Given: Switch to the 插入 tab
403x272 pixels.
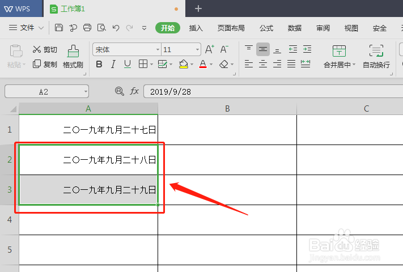Looking at the screenshot, I should click(196, 28).
